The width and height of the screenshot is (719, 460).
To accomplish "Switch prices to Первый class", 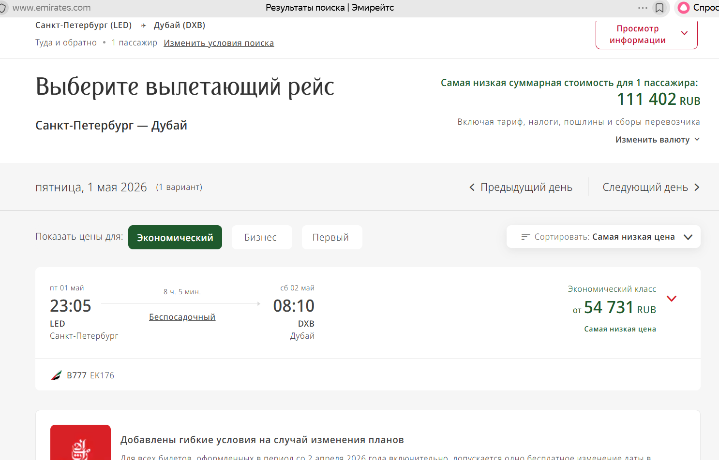I will tap(331, 237).
